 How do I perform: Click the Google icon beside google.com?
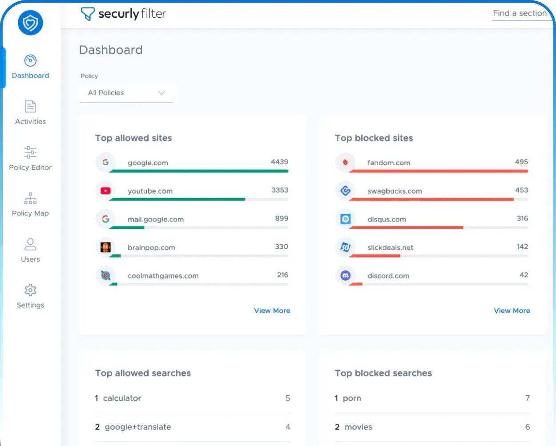tap(105, 163)
